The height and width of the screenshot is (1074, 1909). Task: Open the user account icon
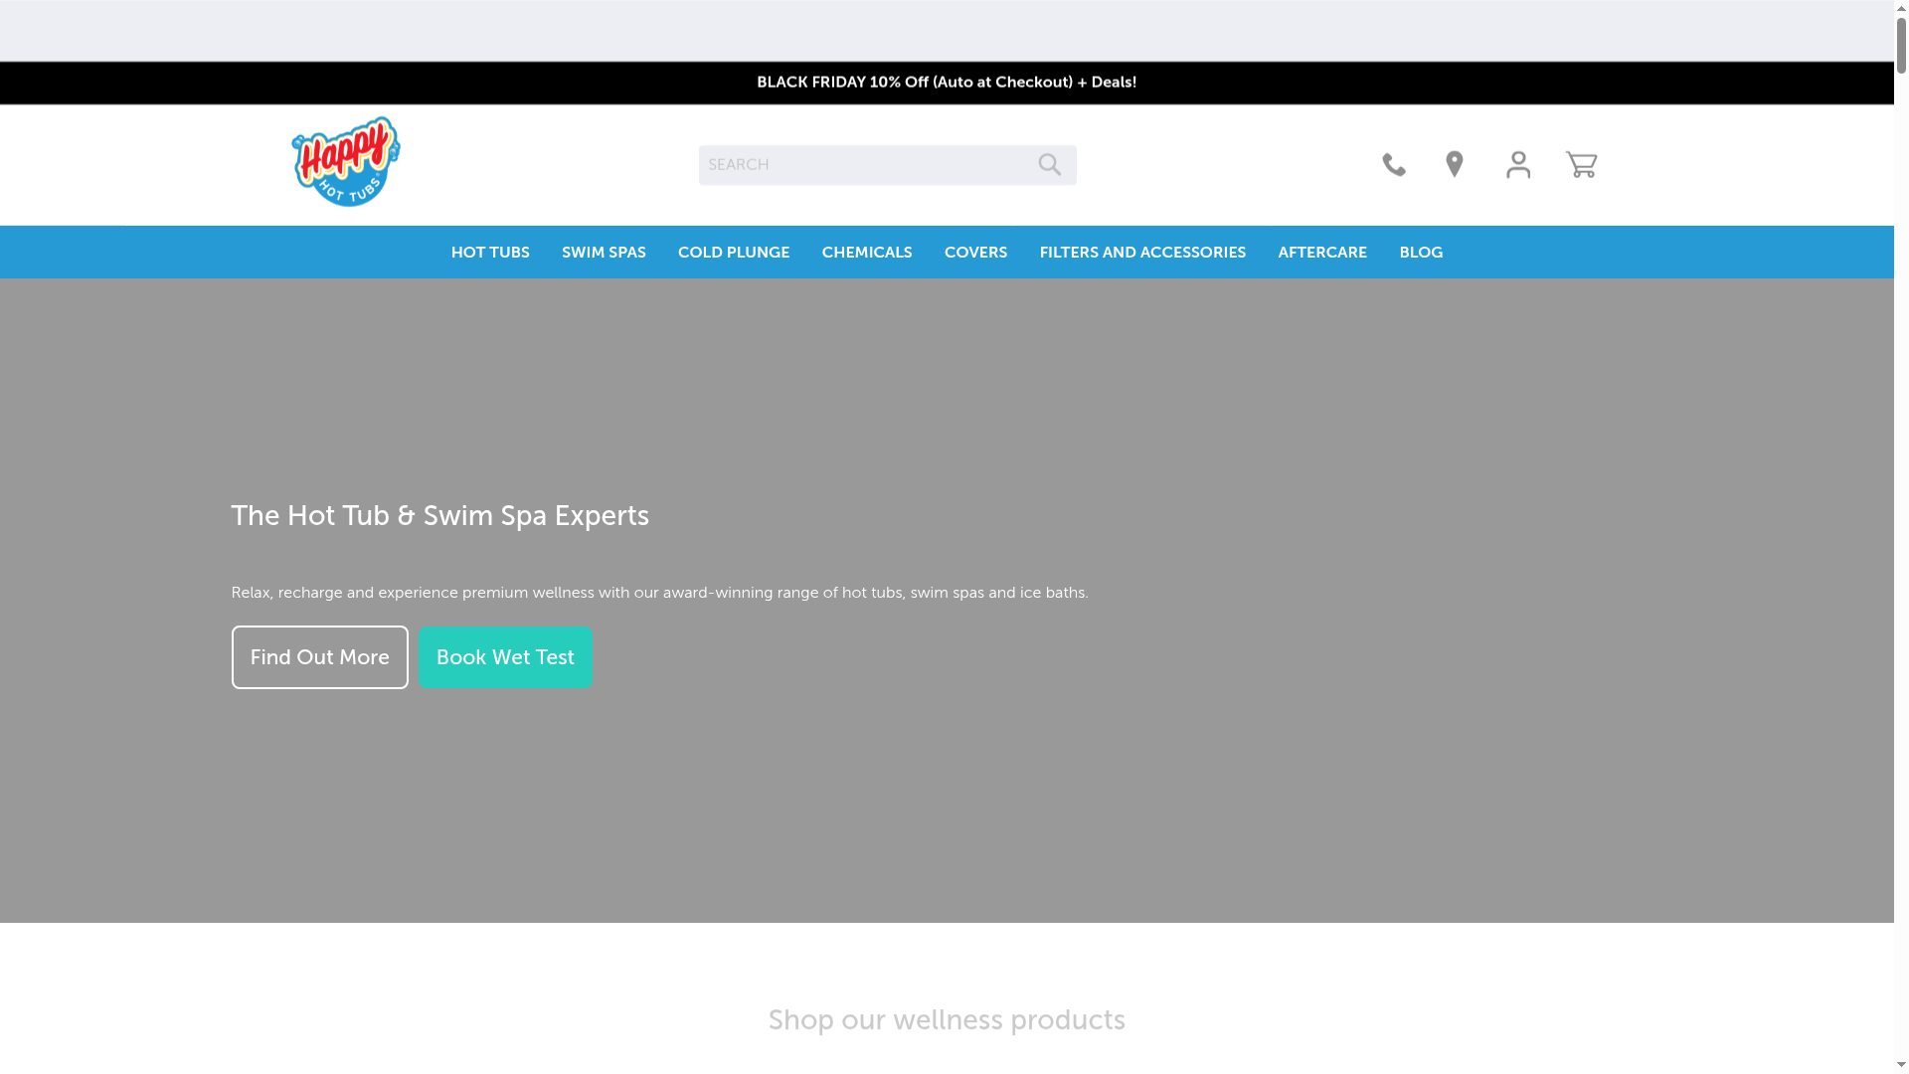coord(1518,165)
